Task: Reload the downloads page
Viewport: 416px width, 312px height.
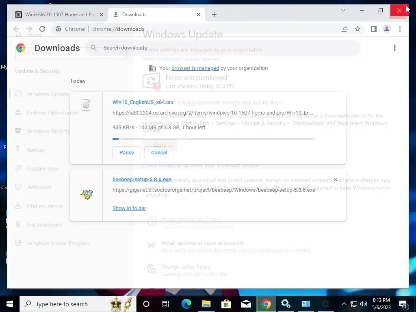Action: 42,29
